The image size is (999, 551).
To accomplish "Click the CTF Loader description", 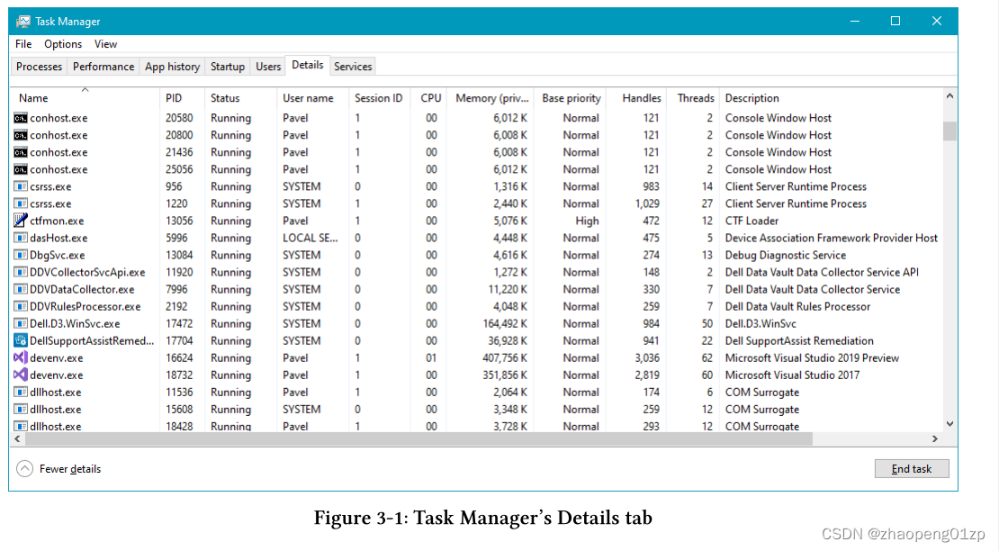I will (x=751, y=221).
